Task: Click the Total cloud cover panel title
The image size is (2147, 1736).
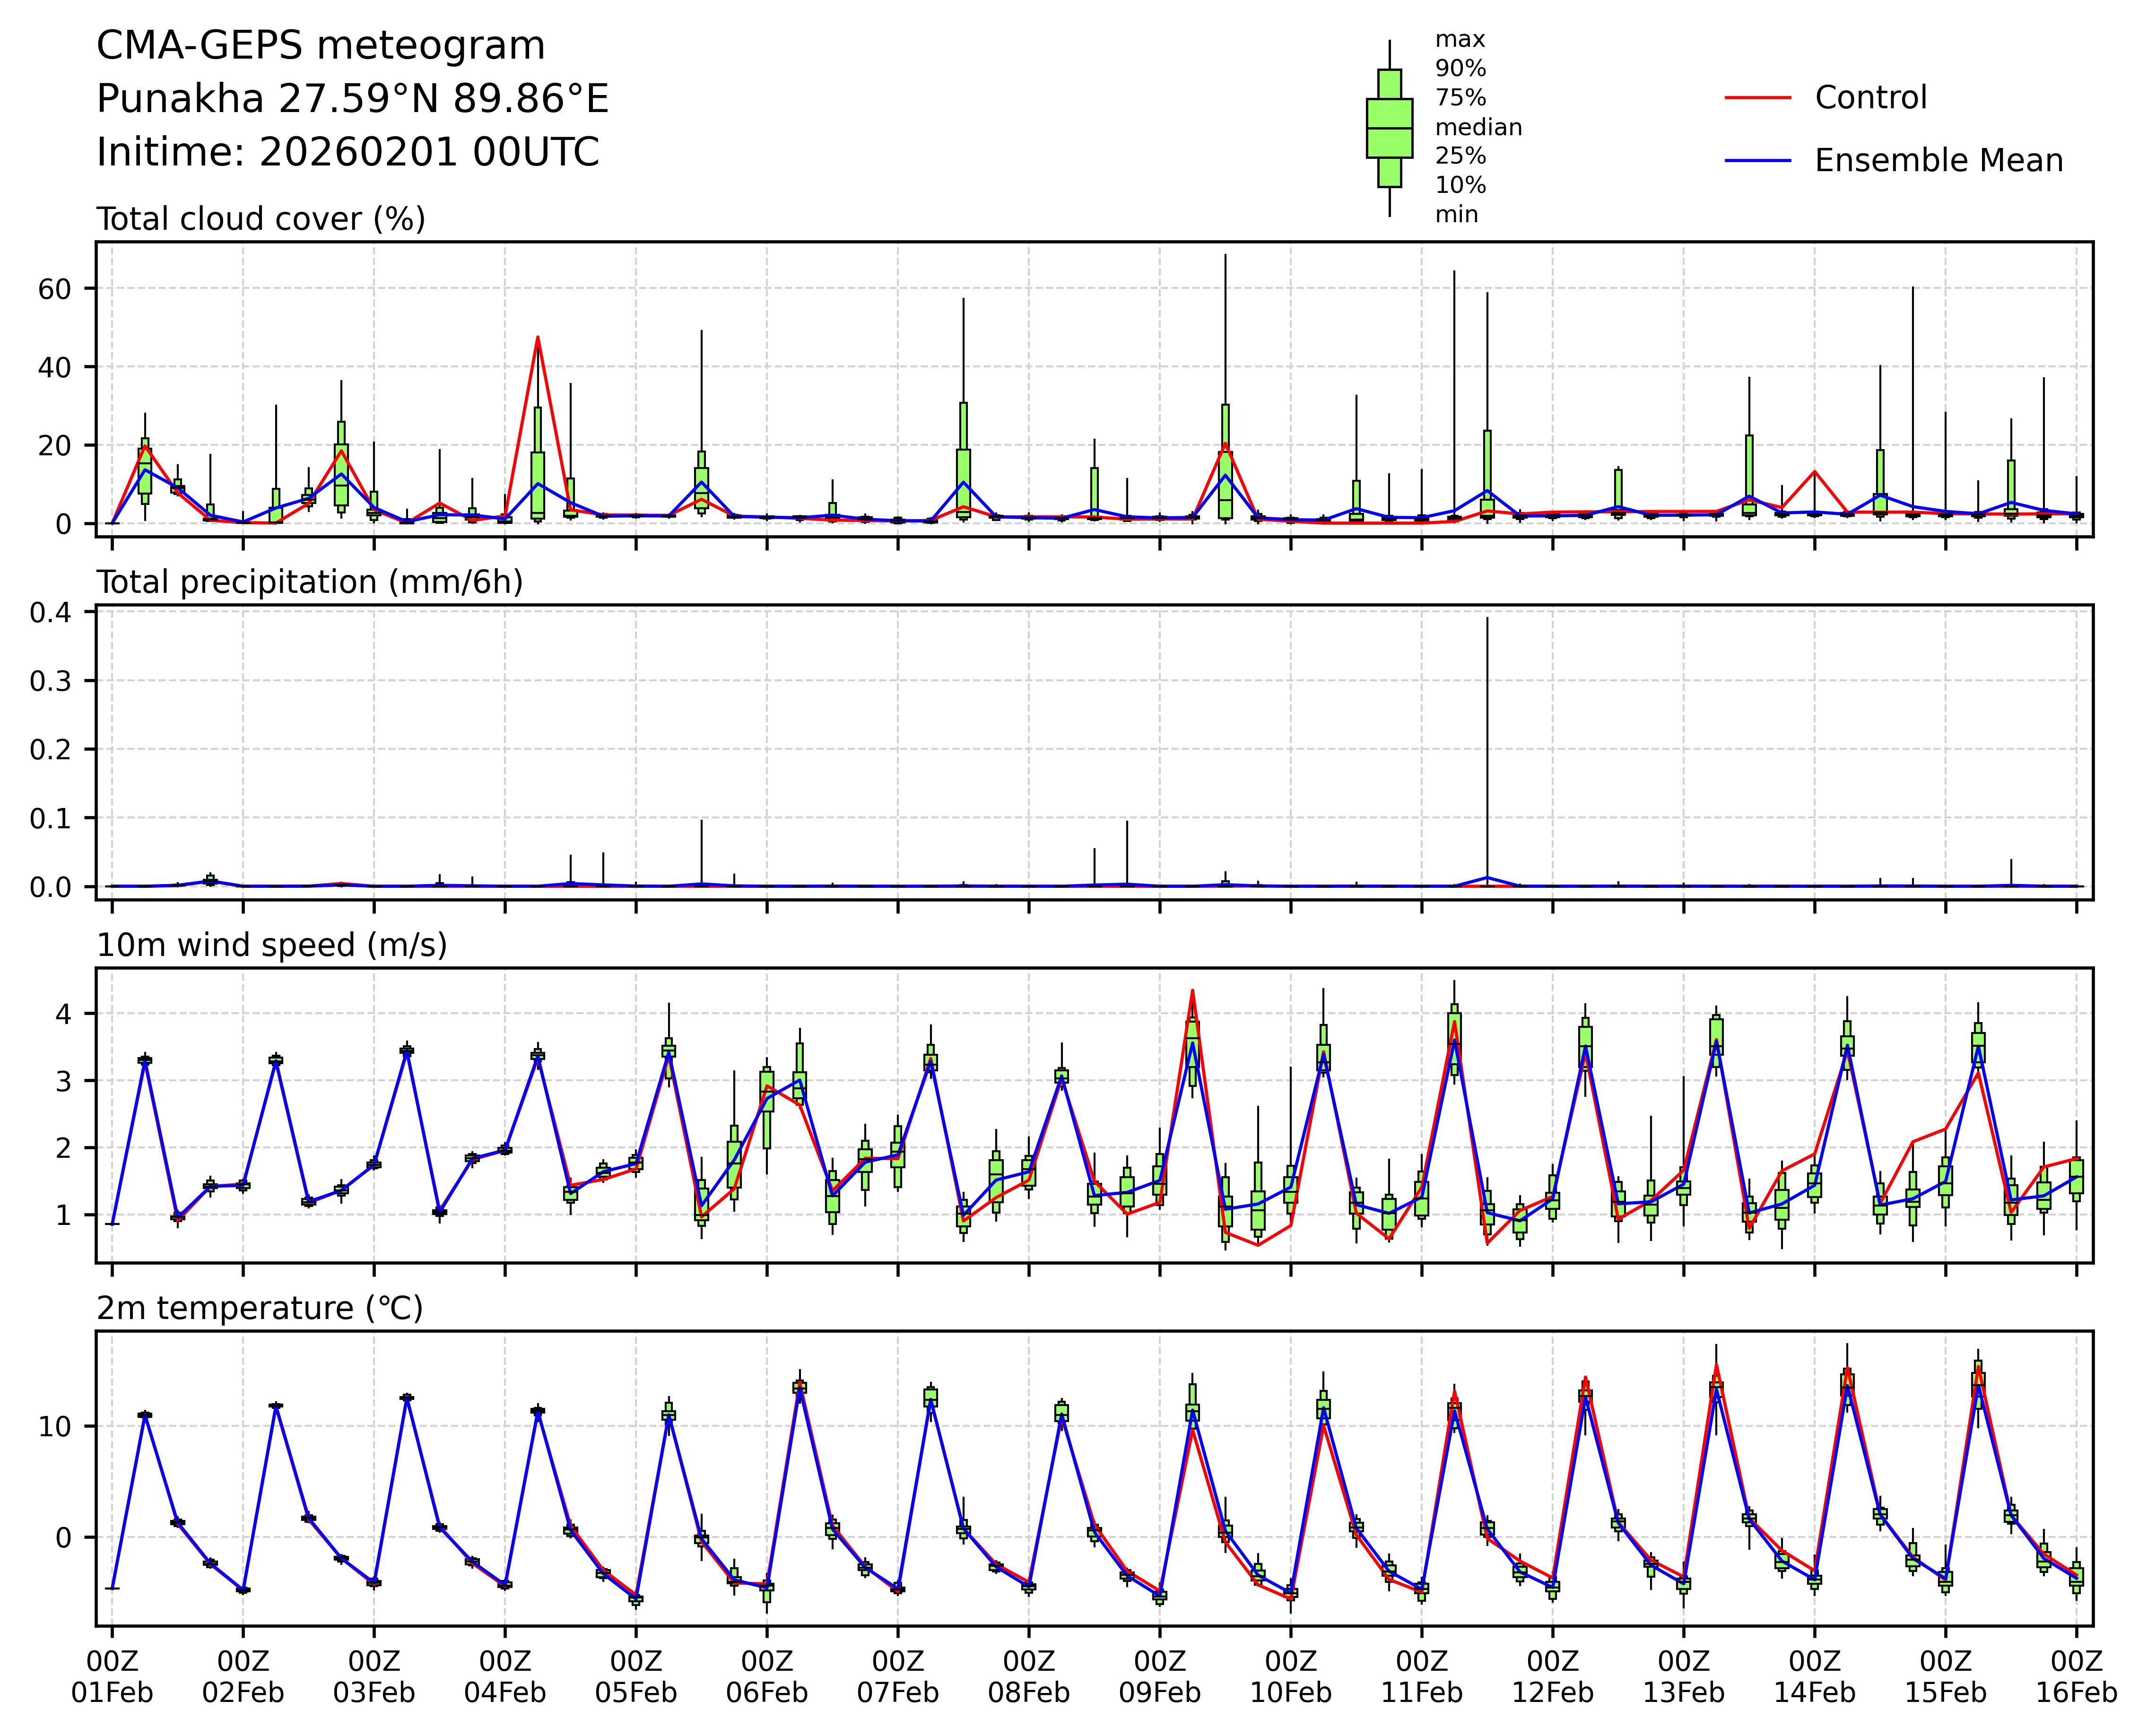Action: (x=260, y=219)
